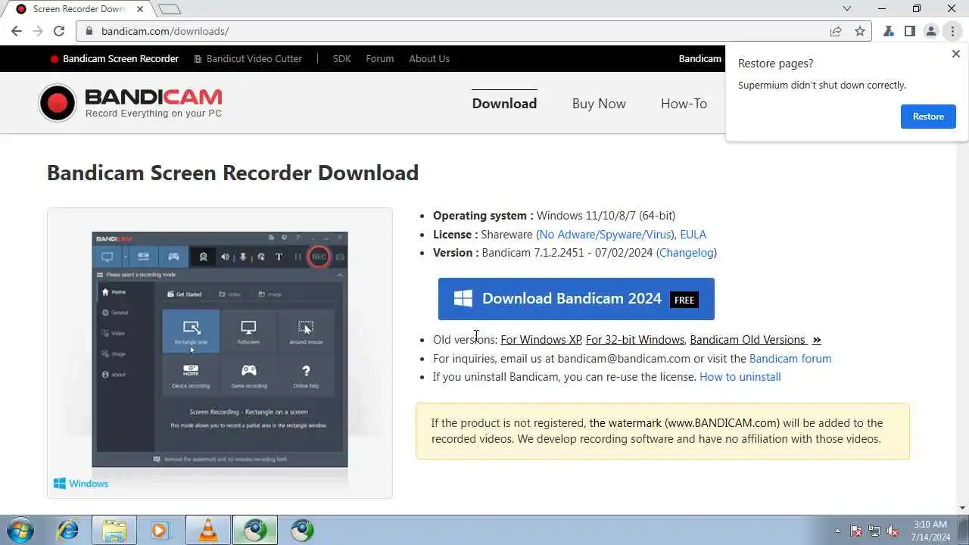The width and height of the screenshot is (969, 545).
Task: Open Action Center flag icon
Action: [x=856, y=531]
